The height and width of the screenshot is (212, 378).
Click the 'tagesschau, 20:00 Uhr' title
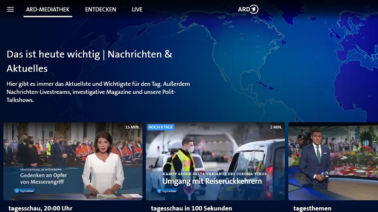coord(40,208)
